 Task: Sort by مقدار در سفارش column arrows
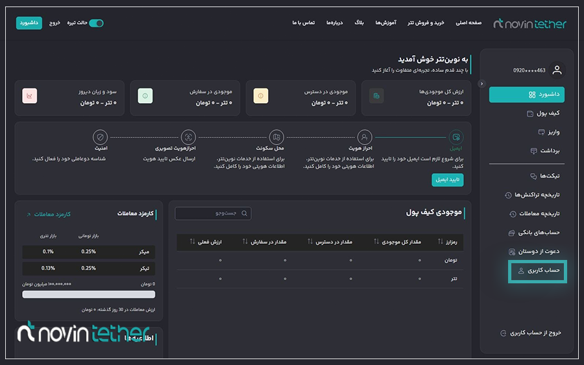tap(245, 241)
